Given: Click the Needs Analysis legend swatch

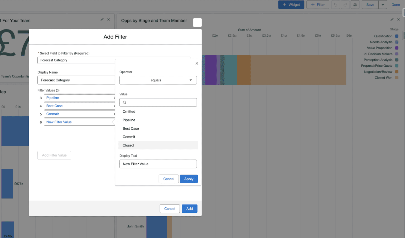Looking at the screenshot, I should pyautogui.click(x=397, y=42).
